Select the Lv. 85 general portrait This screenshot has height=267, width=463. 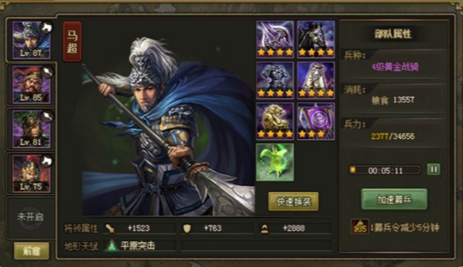(x=31, y=85)
